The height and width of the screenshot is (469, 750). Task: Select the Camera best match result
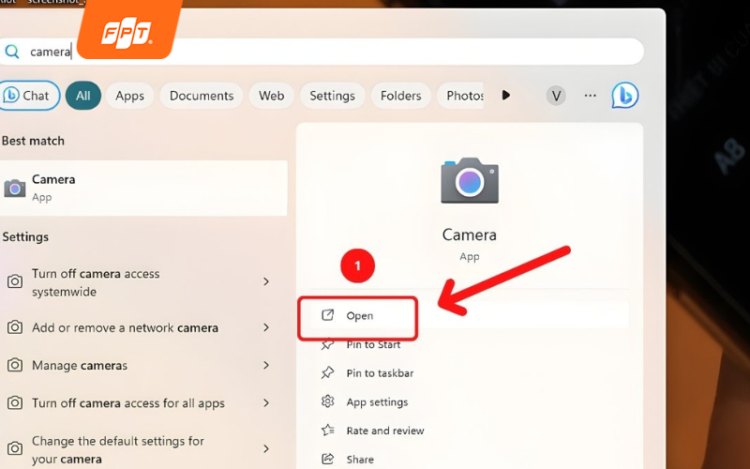click(x=141, y=188)
